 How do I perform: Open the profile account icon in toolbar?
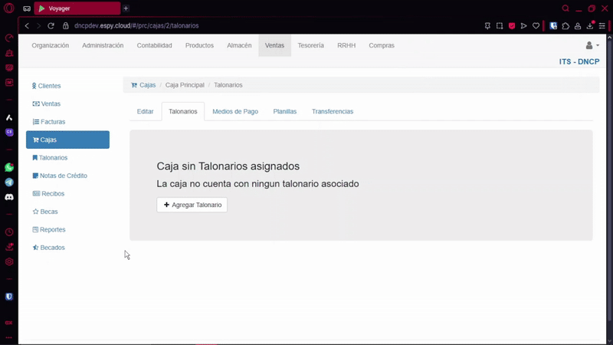click(578, 26)
